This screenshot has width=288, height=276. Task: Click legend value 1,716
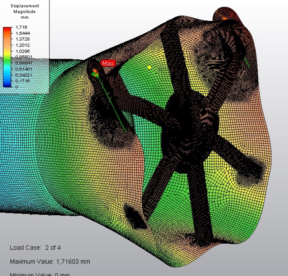click(22, 27)
